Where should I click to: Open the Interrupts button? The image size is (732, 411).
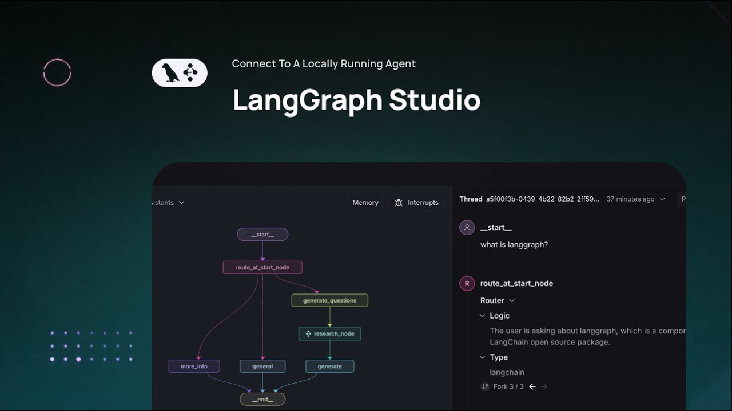click(416, 203)
